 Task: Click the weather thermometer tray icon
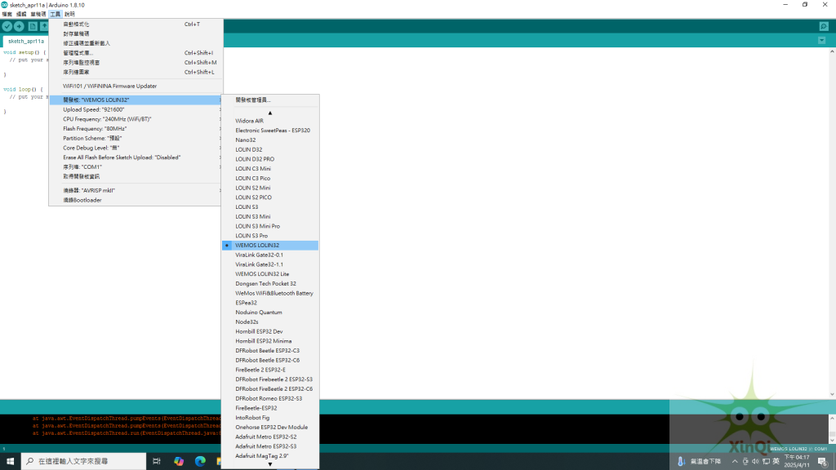pyautogui.click(x=681, y=462)
